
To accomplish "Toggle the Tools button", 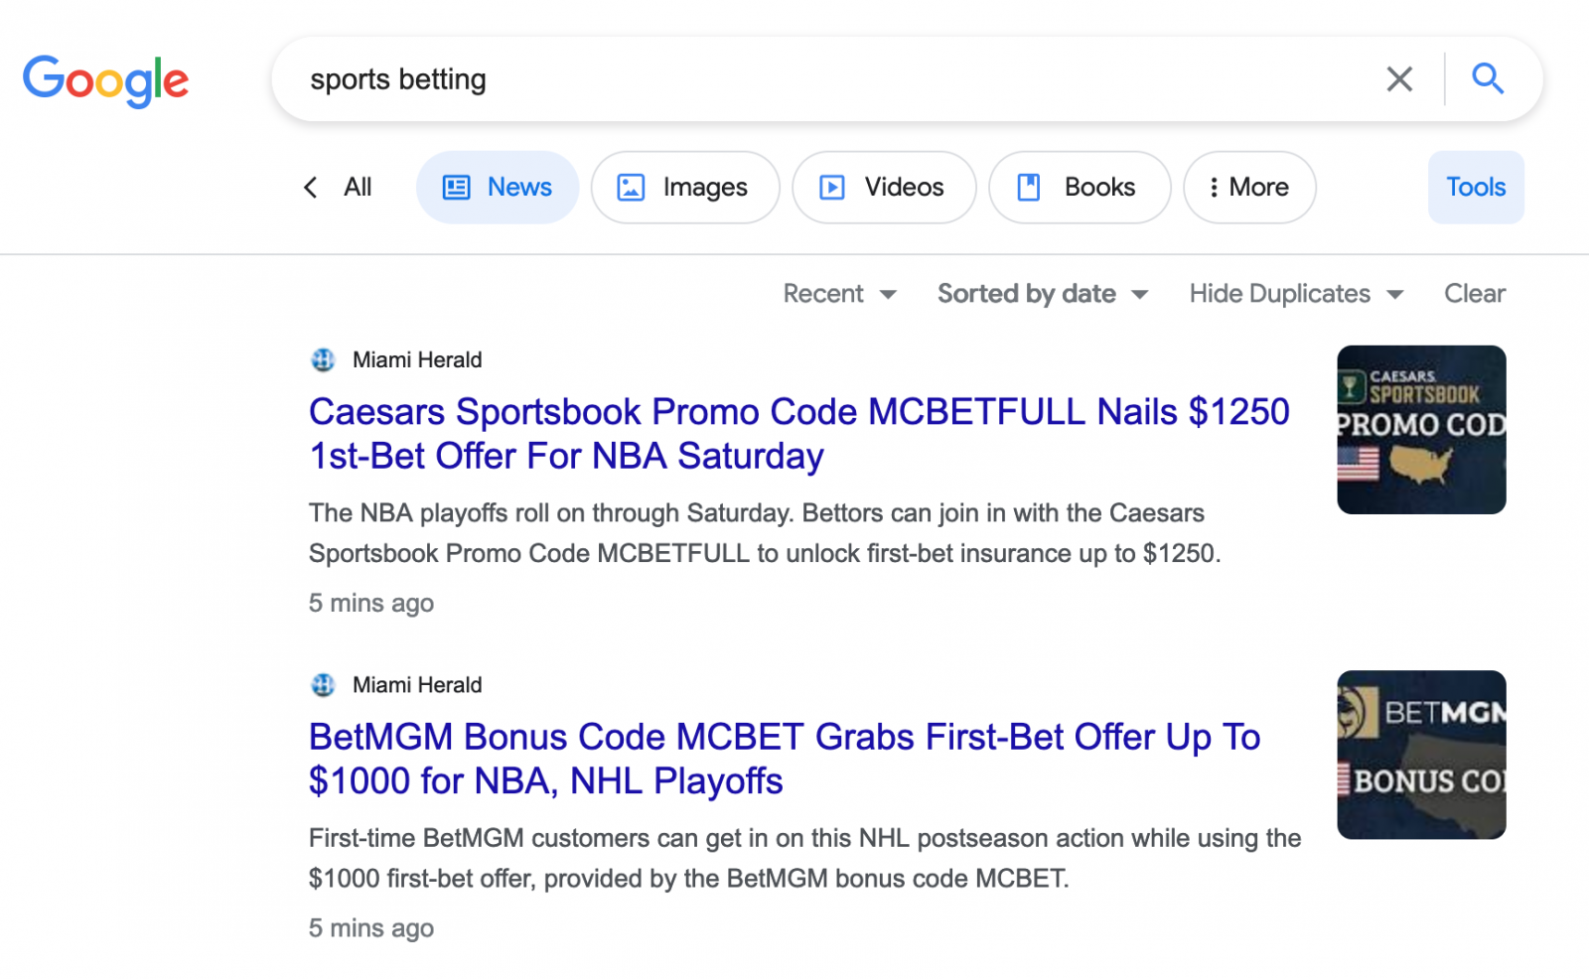I will [1476, 187].
